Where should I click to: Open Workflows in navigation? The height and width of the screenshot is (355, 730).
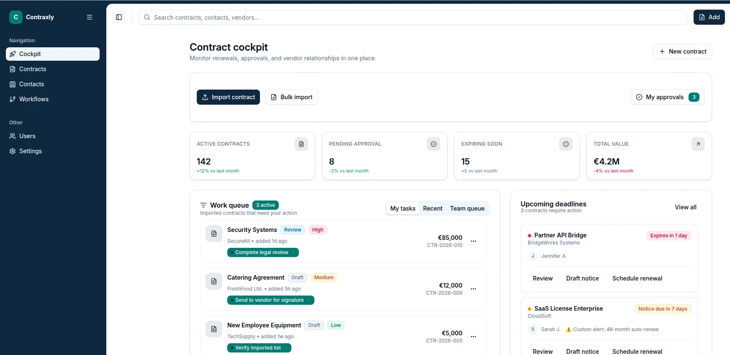(x=53, y=99)
